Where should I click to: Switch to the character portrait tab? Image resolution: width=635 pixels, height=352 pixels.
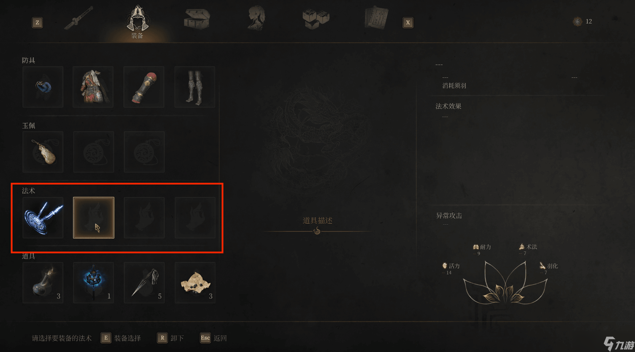(x=257, y=18)
